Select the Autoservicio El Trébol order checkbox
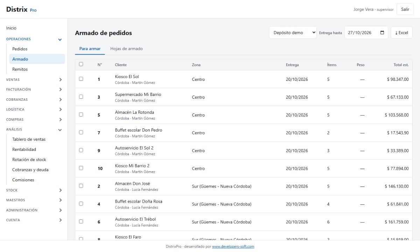 (81, 222)
